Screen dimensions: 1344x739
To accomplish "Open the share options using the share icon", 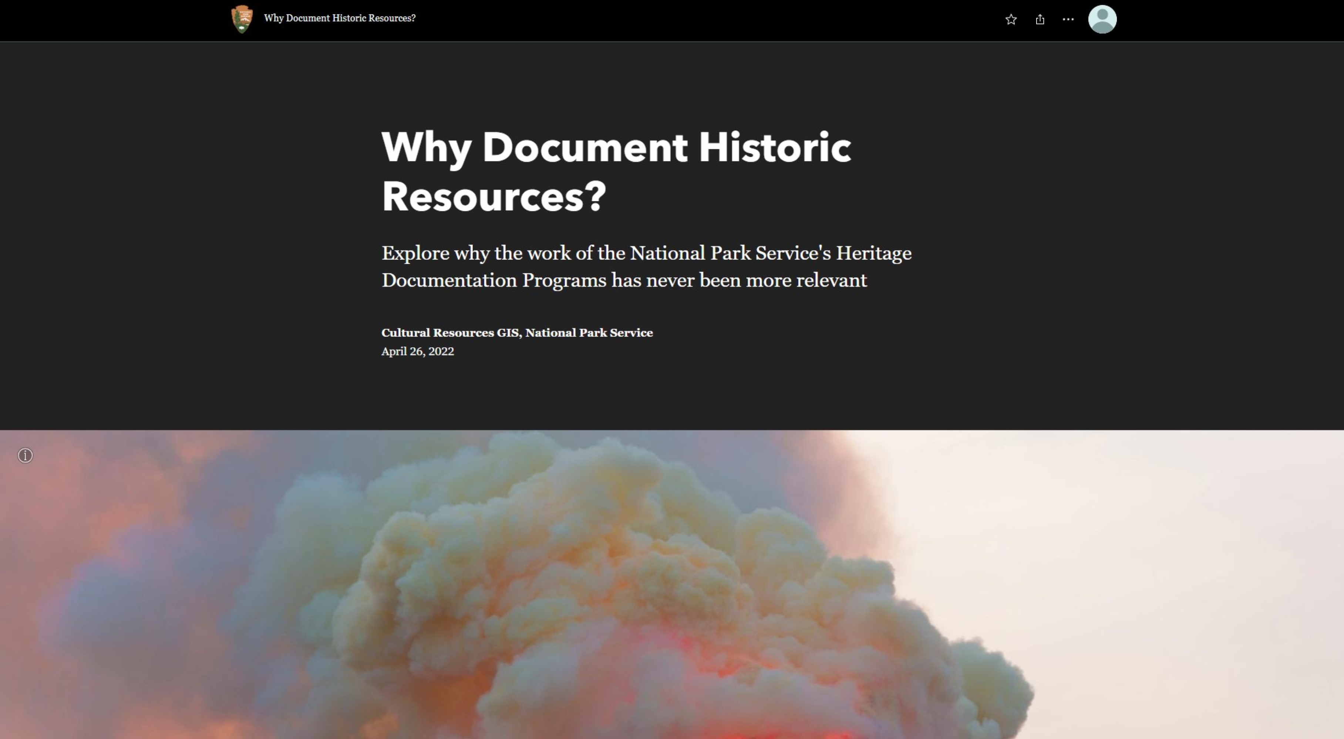I will [x=1040, y=19].
